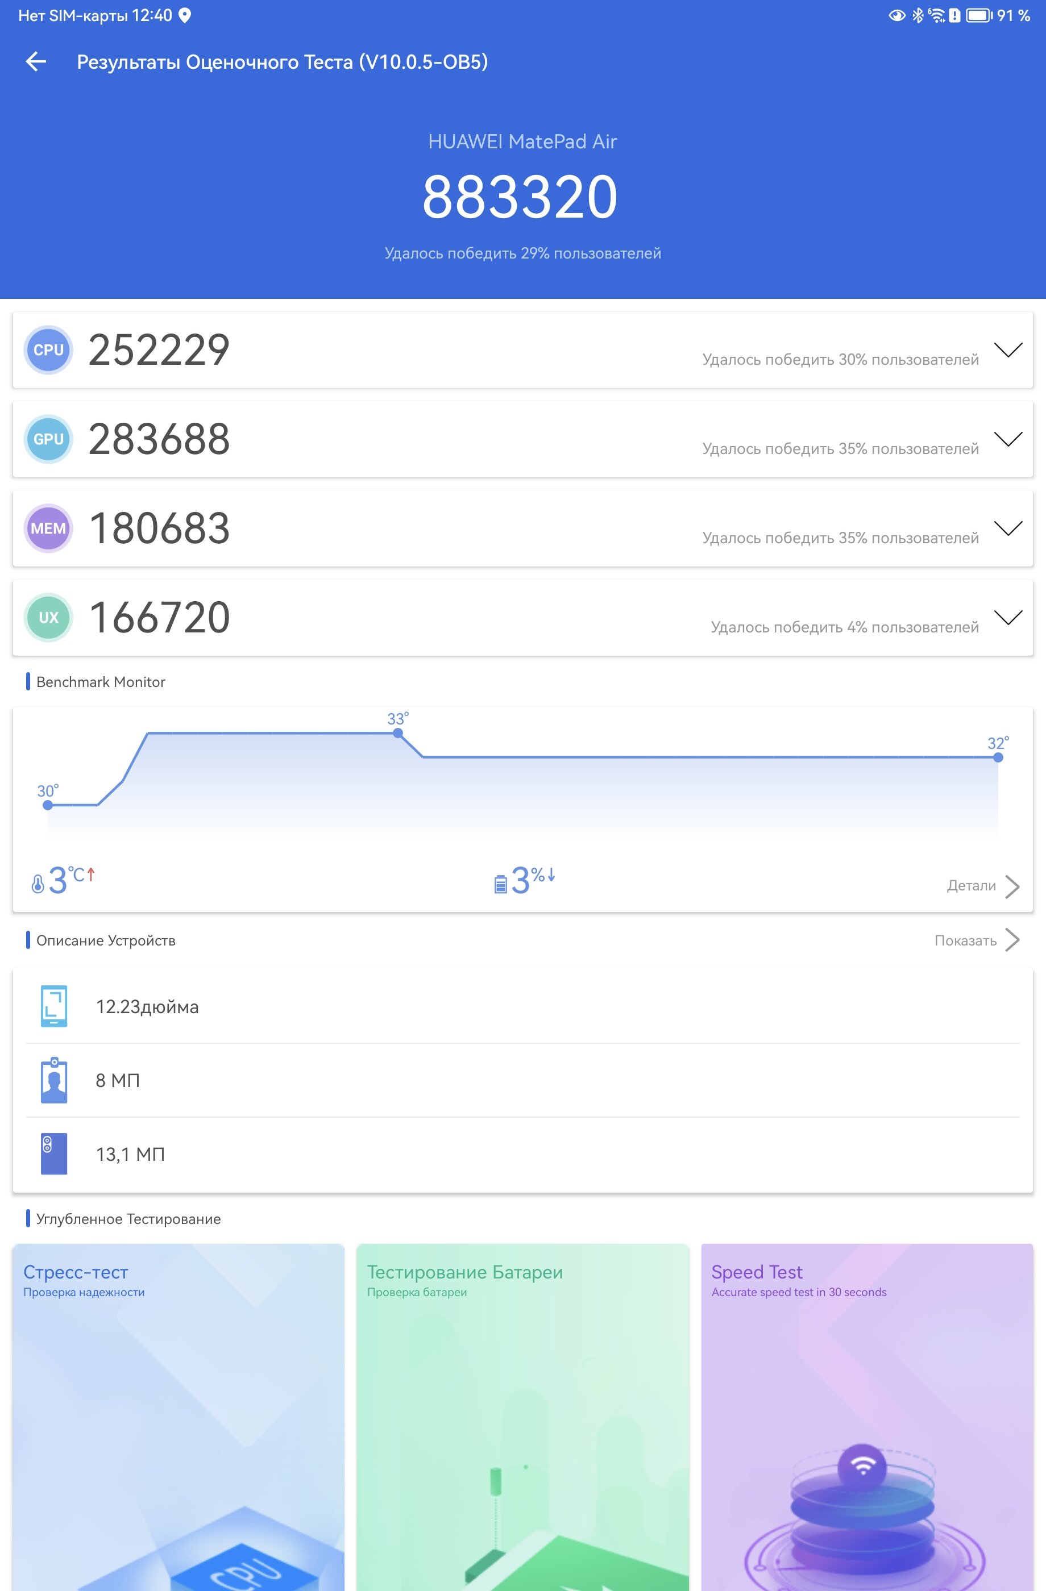Tap the 8 МП camera row text
Image resolution: width=1046 pixels, height=1591 pixels.
point(118,1080)
